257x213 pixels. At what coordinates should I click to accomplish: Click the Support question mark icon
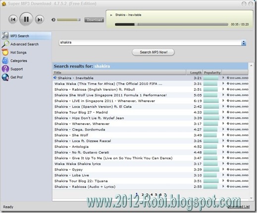[5, 69]
